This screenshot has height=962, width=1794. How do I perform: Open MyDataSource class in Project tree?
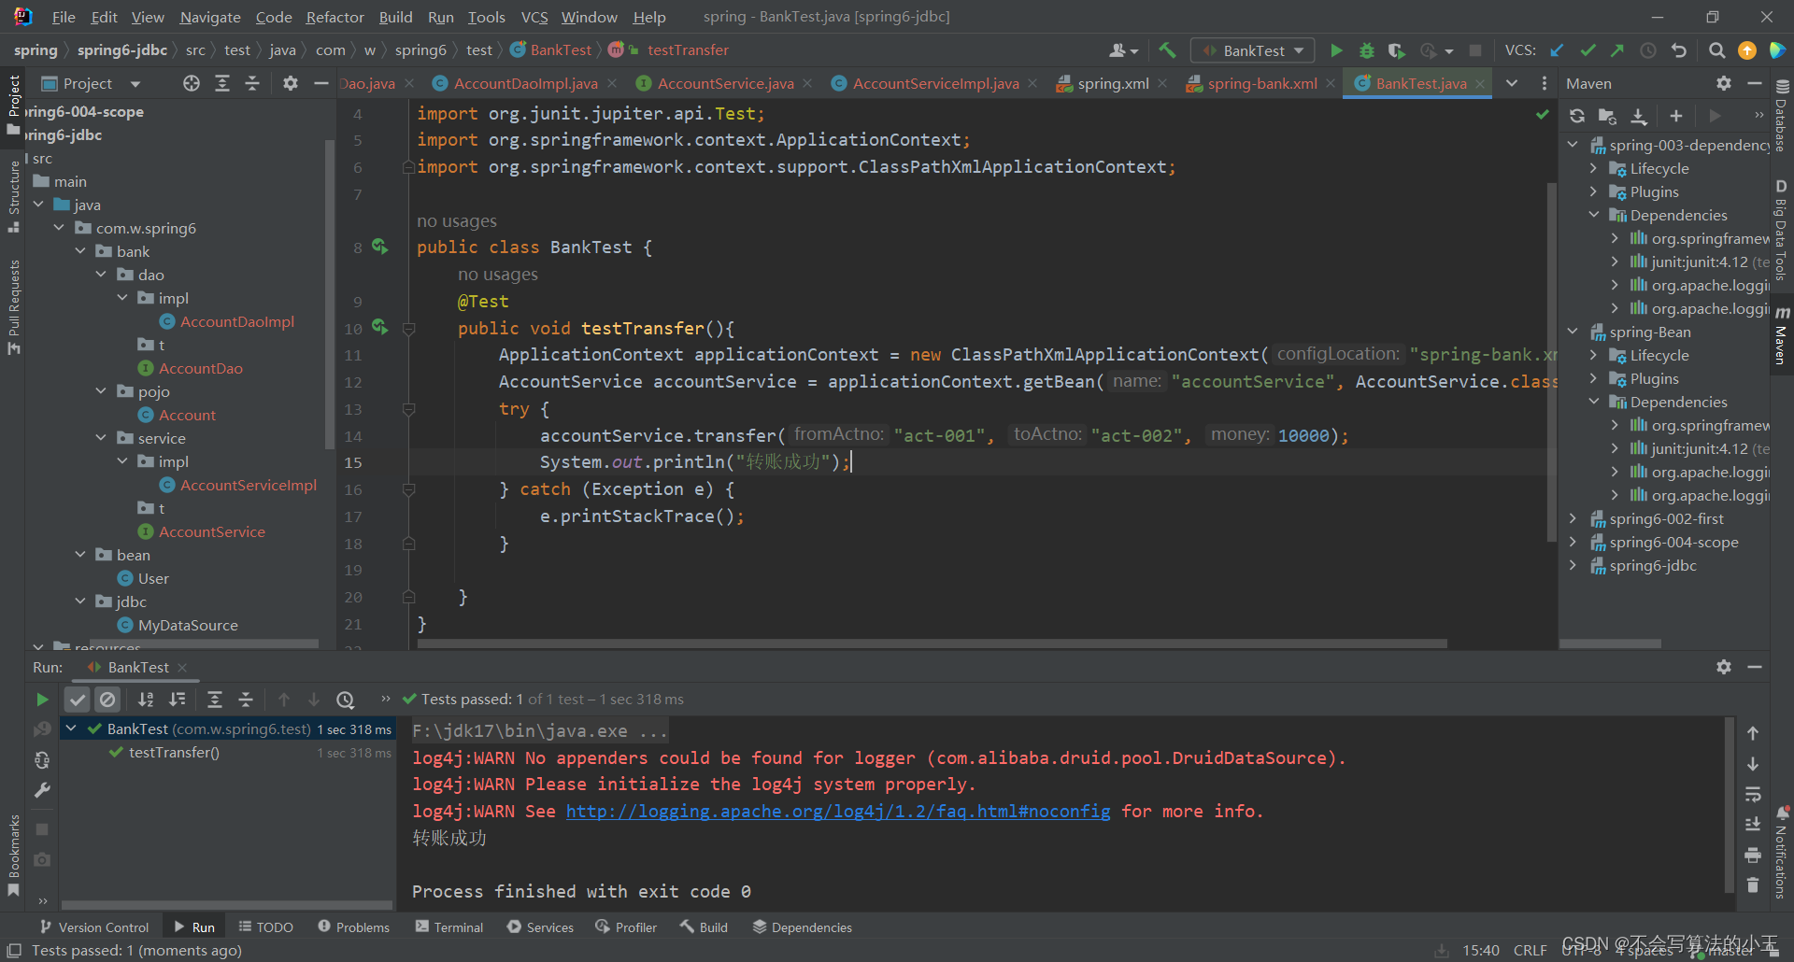click(187, 626)
